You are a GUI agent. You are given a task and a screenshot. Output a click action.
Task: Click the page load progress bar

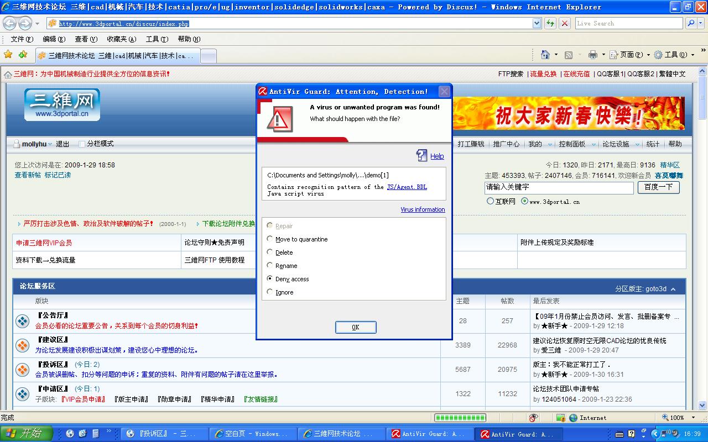click(x=460, y=418)
